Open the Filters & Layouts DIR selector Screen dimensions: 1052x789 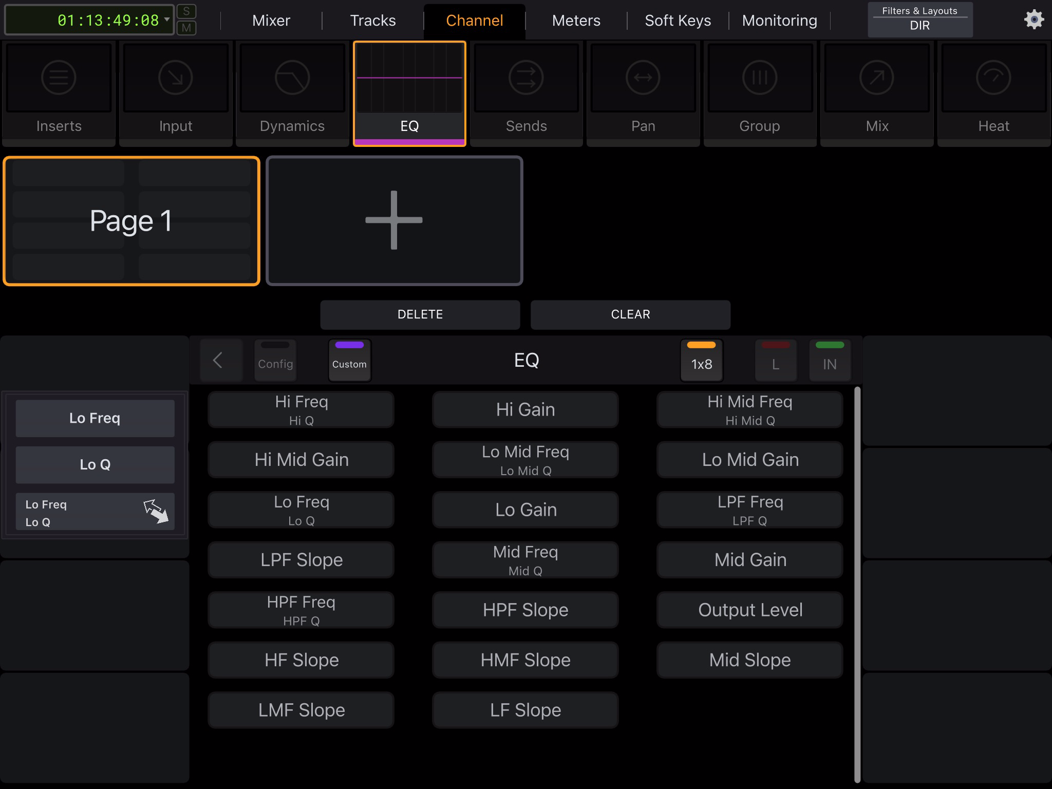coord(919,20)
